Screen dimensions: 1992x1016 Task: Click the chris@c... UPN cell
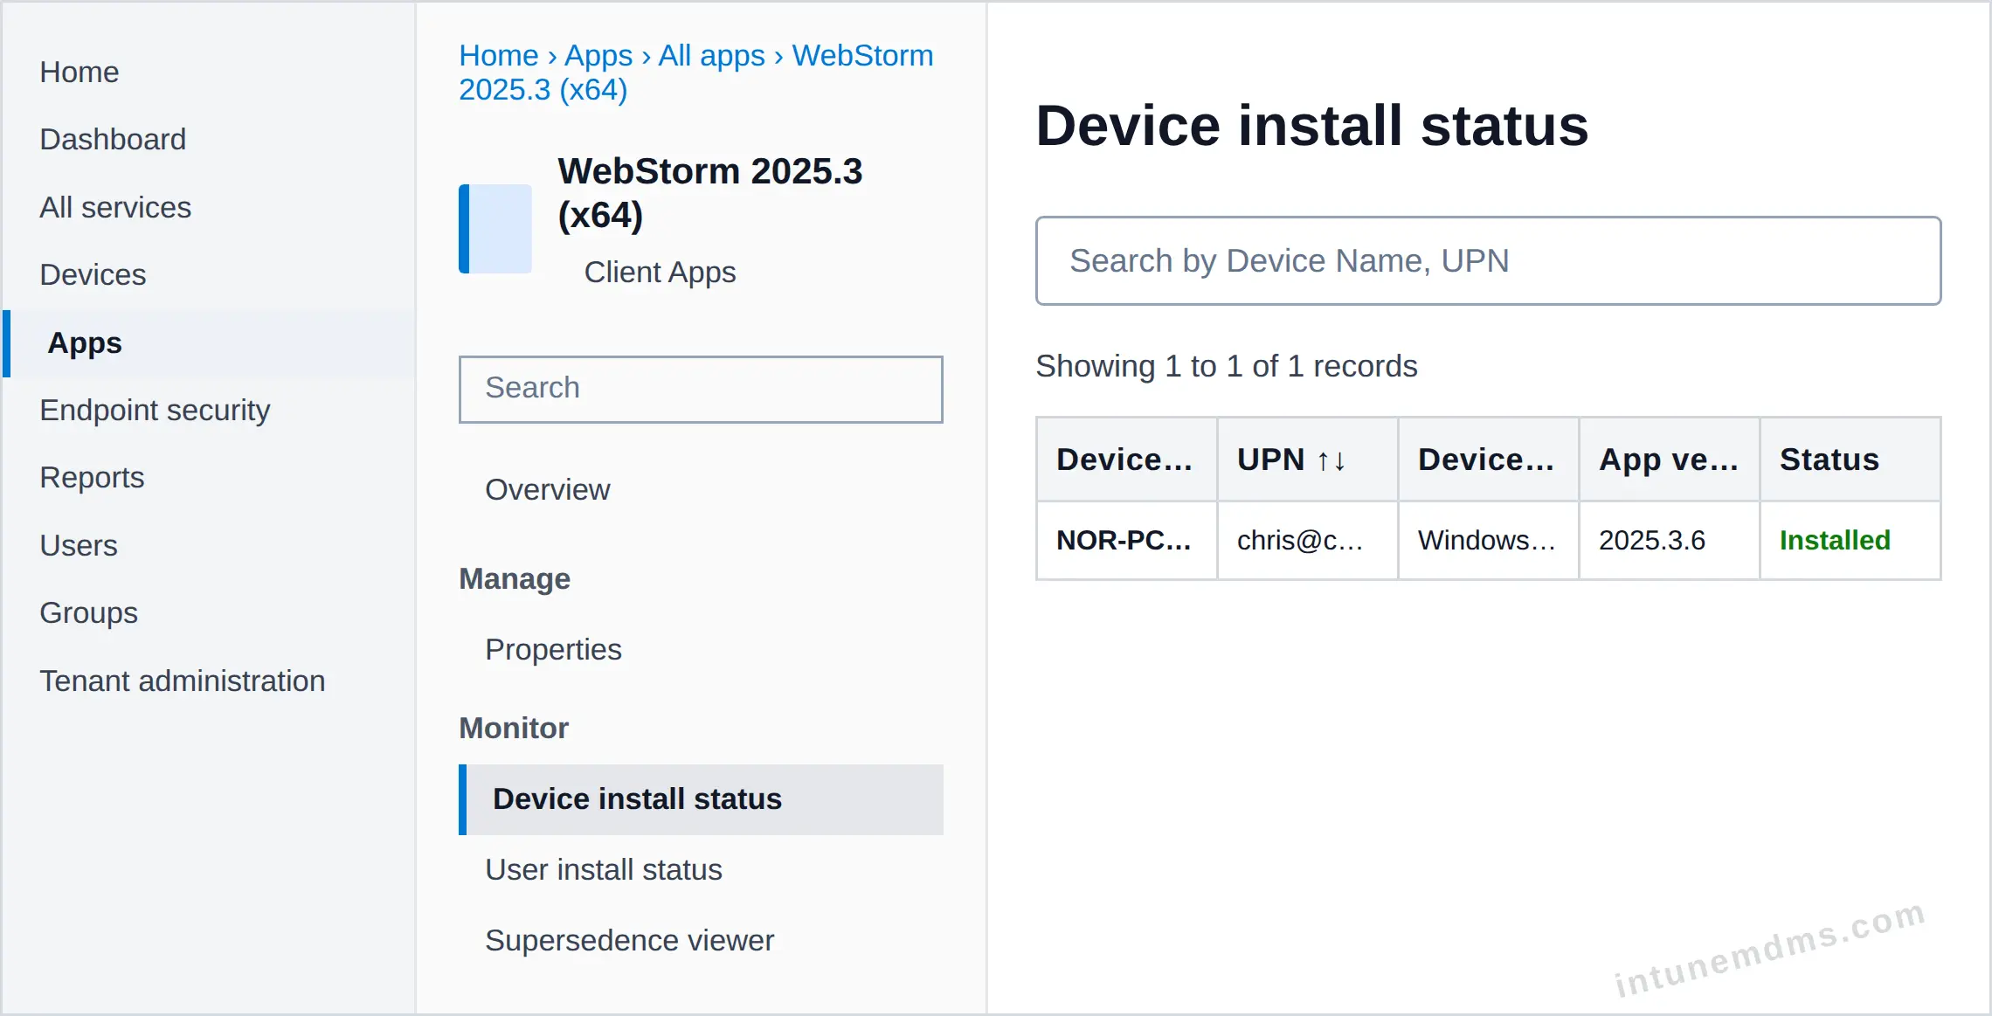1307,540
